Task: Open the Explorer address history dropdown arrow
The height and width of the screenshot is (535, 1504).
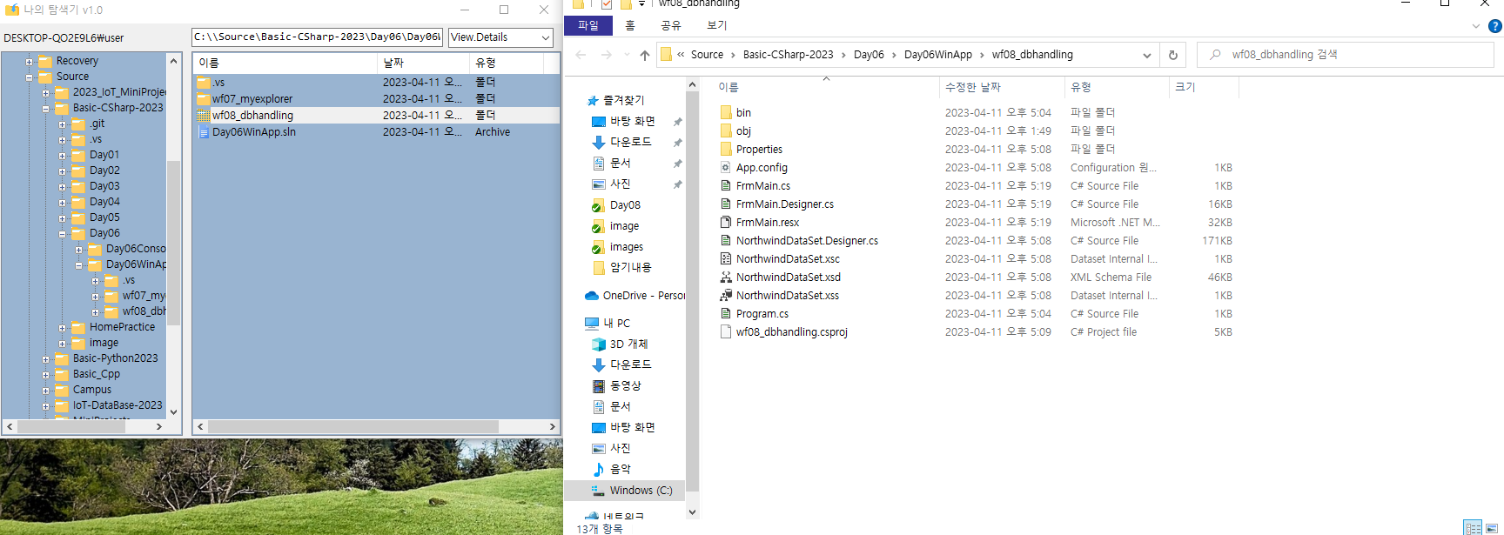Action: [1147, 55]
